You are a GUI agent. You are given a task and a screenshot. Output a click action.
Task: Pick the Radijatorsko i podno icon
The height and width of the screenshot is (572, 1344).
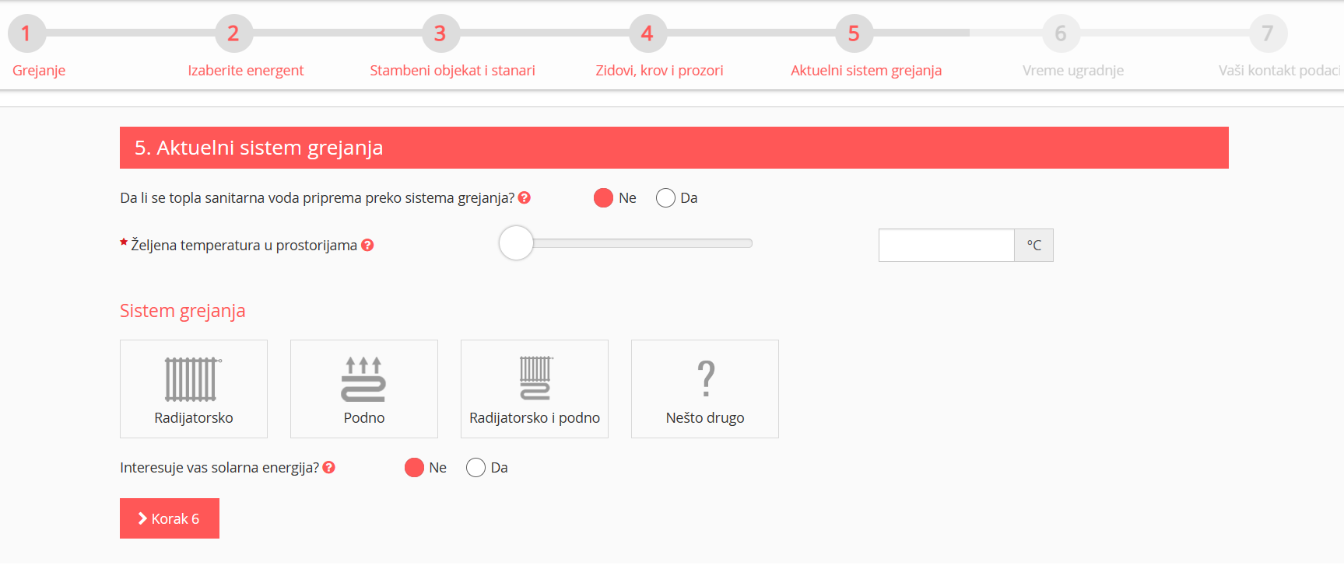(535, 378)
